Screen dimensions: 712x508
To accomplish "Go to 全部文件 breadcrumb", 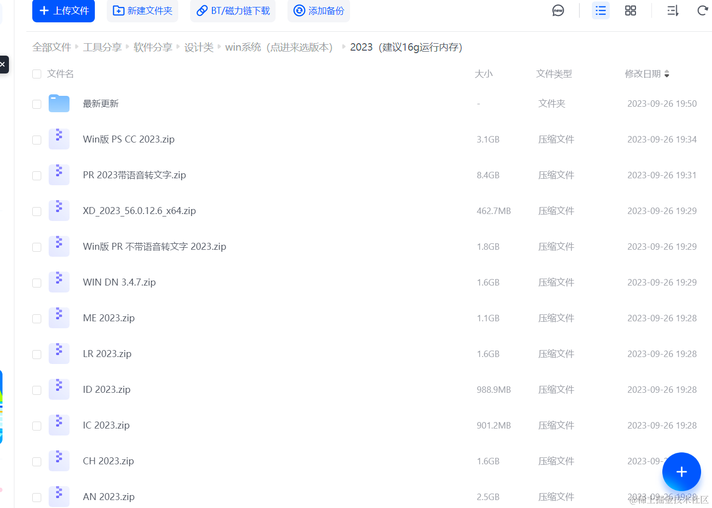I will [52, 47].
